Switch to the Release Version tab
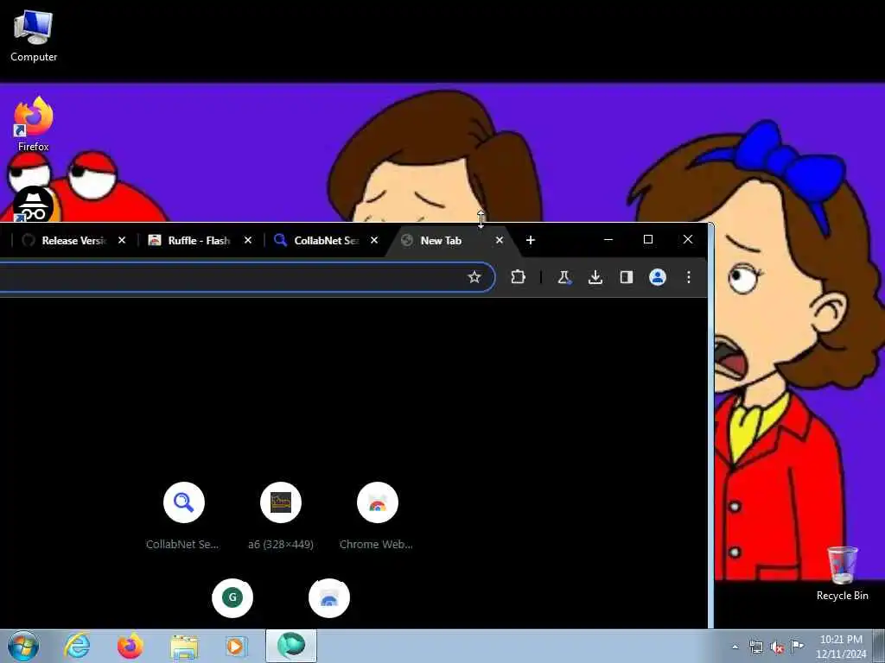Image resolution: width=885 pixels, height=663 pixels. (x=73, y=241)
